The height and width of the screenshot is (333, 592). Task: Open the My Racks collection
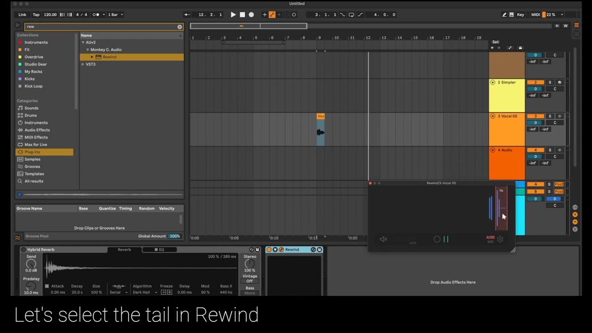(33, 72)
